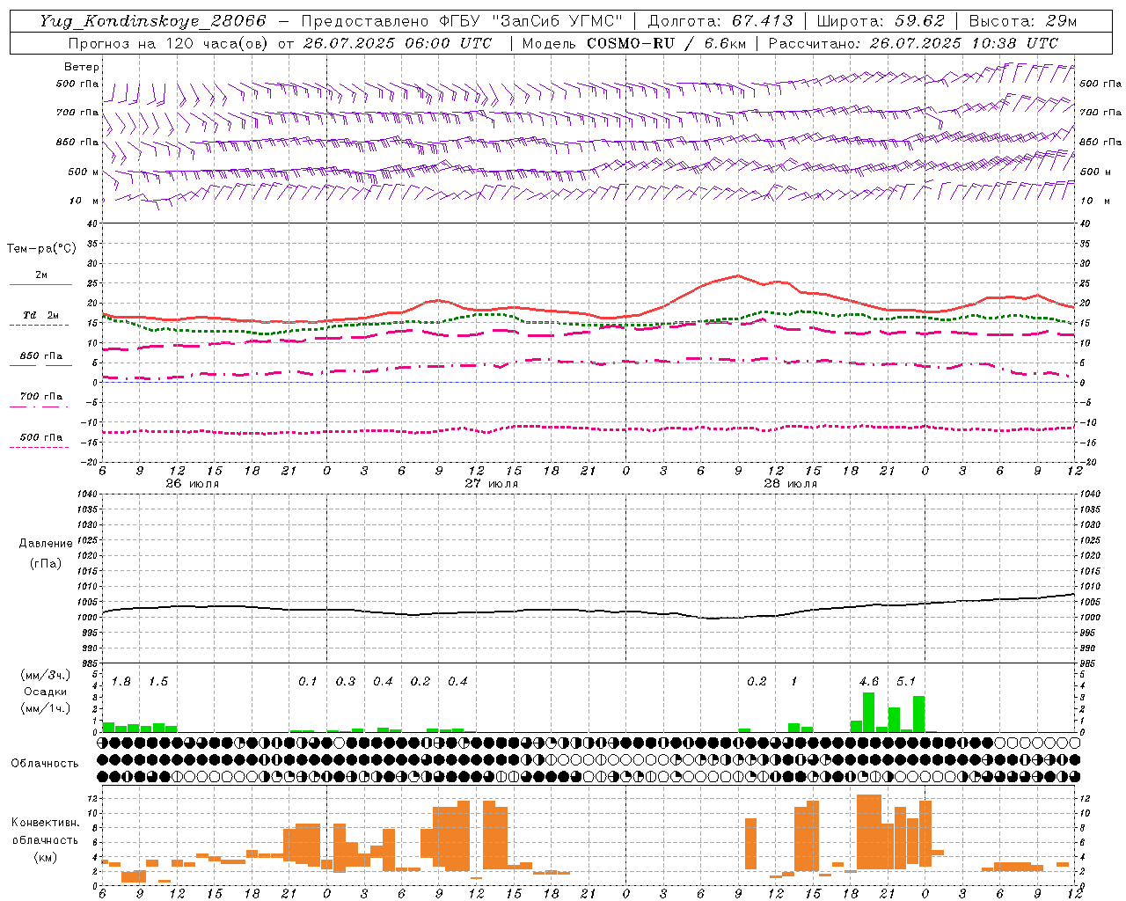The width and height of the screenshot is (1126, 901).
Task: Click the 5.1 precipitation total
Action: 906,682
